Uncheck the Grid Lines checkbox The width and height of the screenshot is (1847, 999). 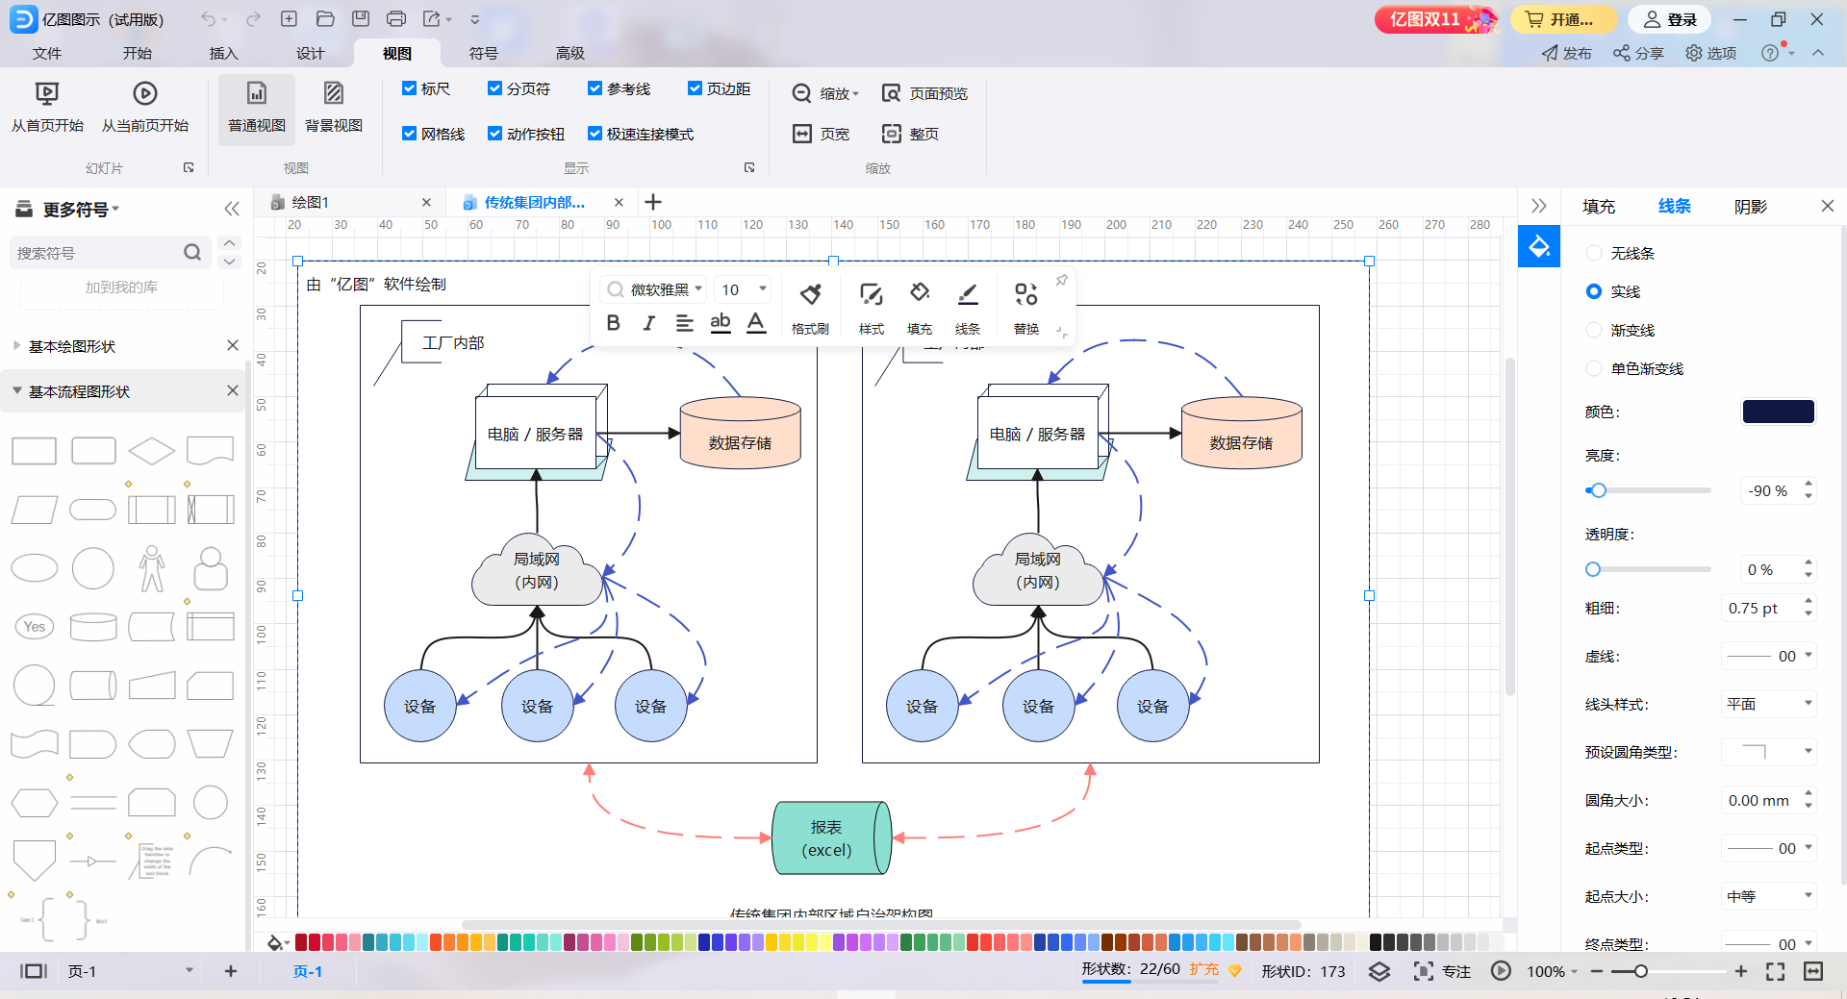pyautogui.click(x=409, y=134)
